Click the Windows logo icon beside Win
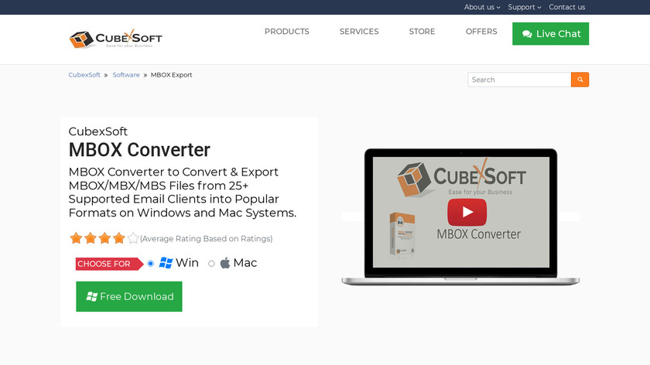 tap(166, 263)
